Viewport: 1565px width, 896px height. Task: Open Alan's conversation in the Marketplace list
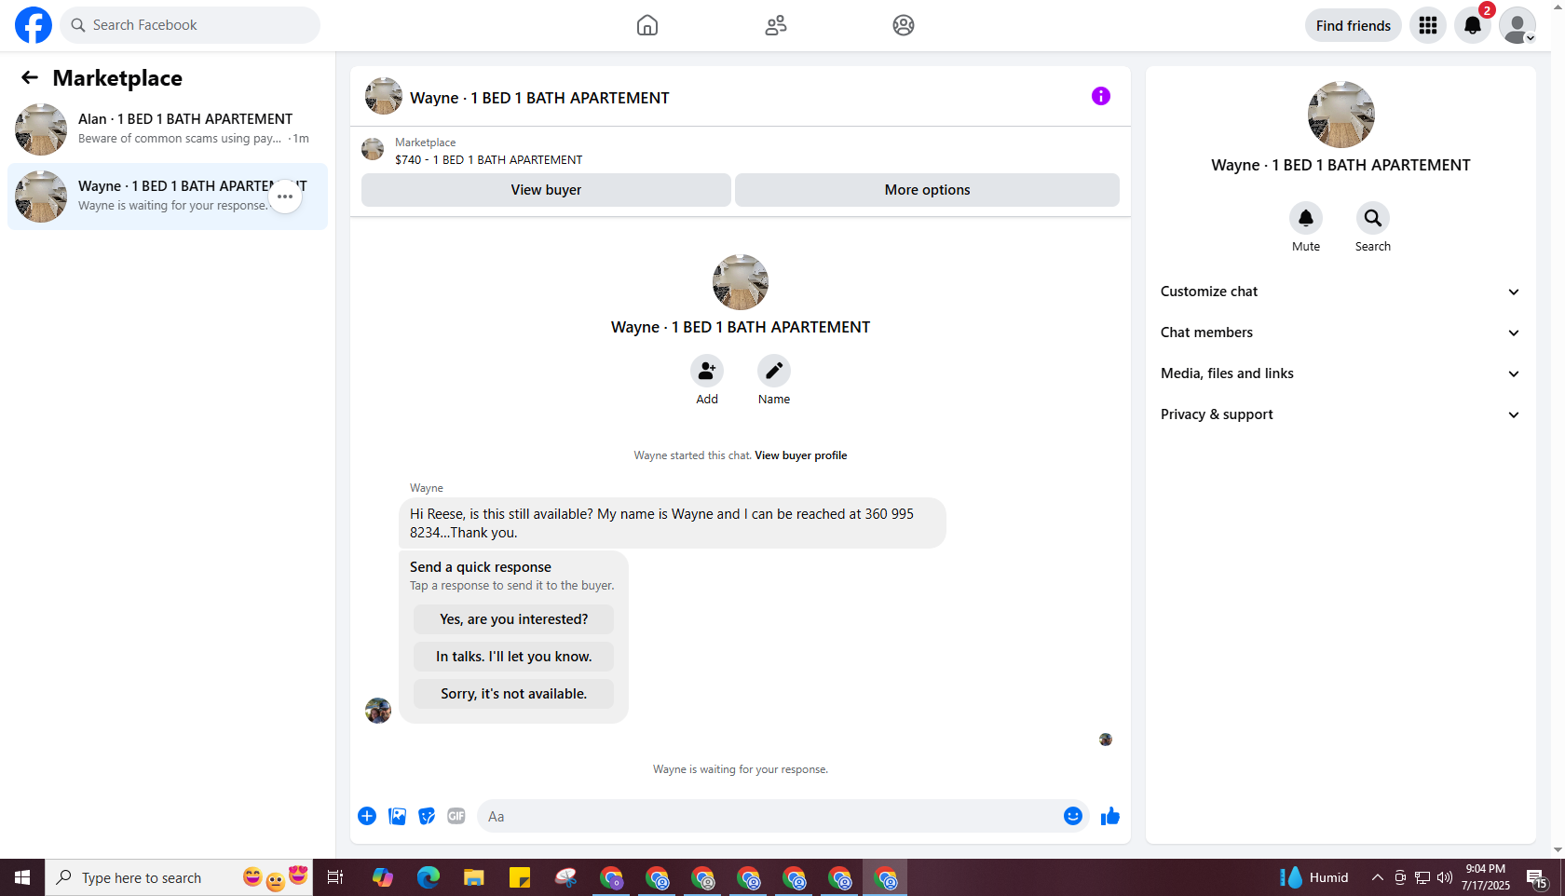pyautogui.click(x=168, y=129)
